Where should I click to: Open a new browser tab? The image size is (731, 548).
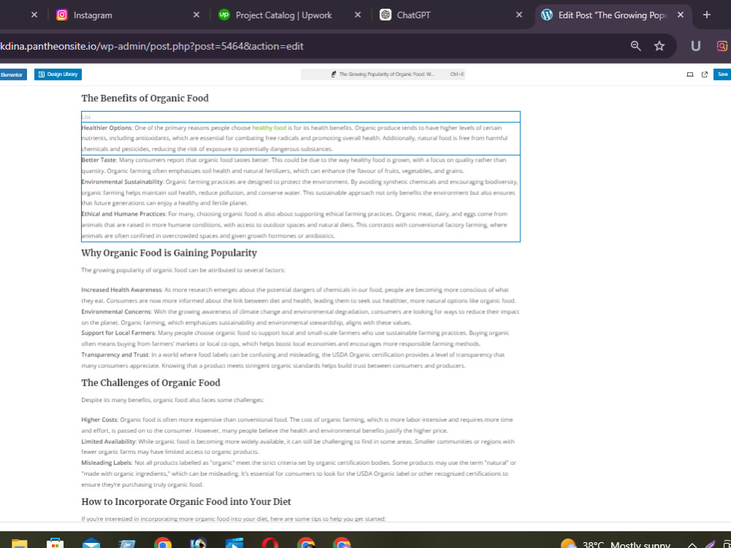(x=707, y=15)
